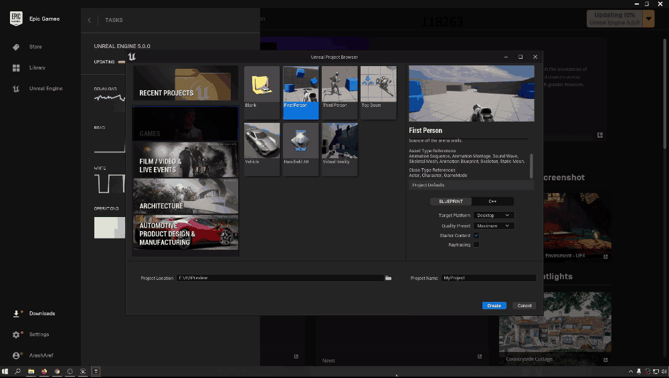Open the Film / Video & Live Events category
669x378 pixels.
tap(185, 160)
